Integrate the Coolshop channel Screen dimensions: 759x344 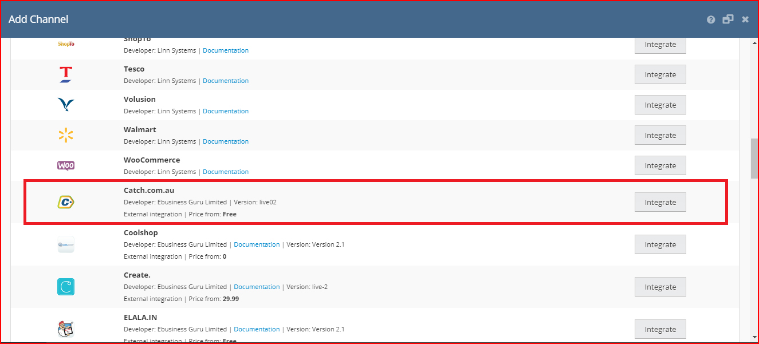tap(660, 244)
